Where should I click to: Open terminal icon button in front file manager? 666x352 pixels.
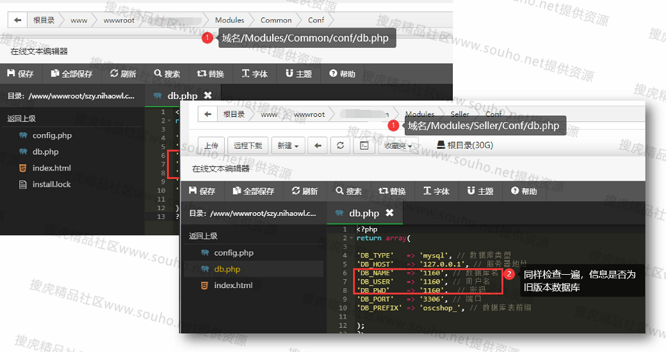click(364, 145)
